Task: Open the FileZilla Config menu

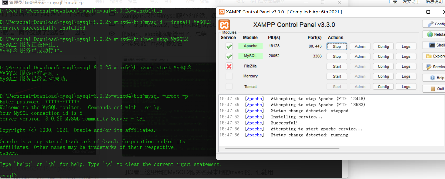Action: tap(383, 66)
